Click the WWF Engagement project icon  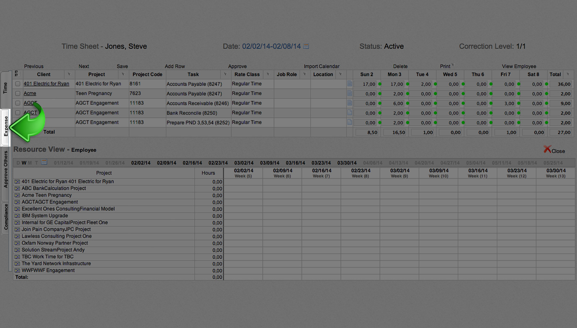pos(17,271)
